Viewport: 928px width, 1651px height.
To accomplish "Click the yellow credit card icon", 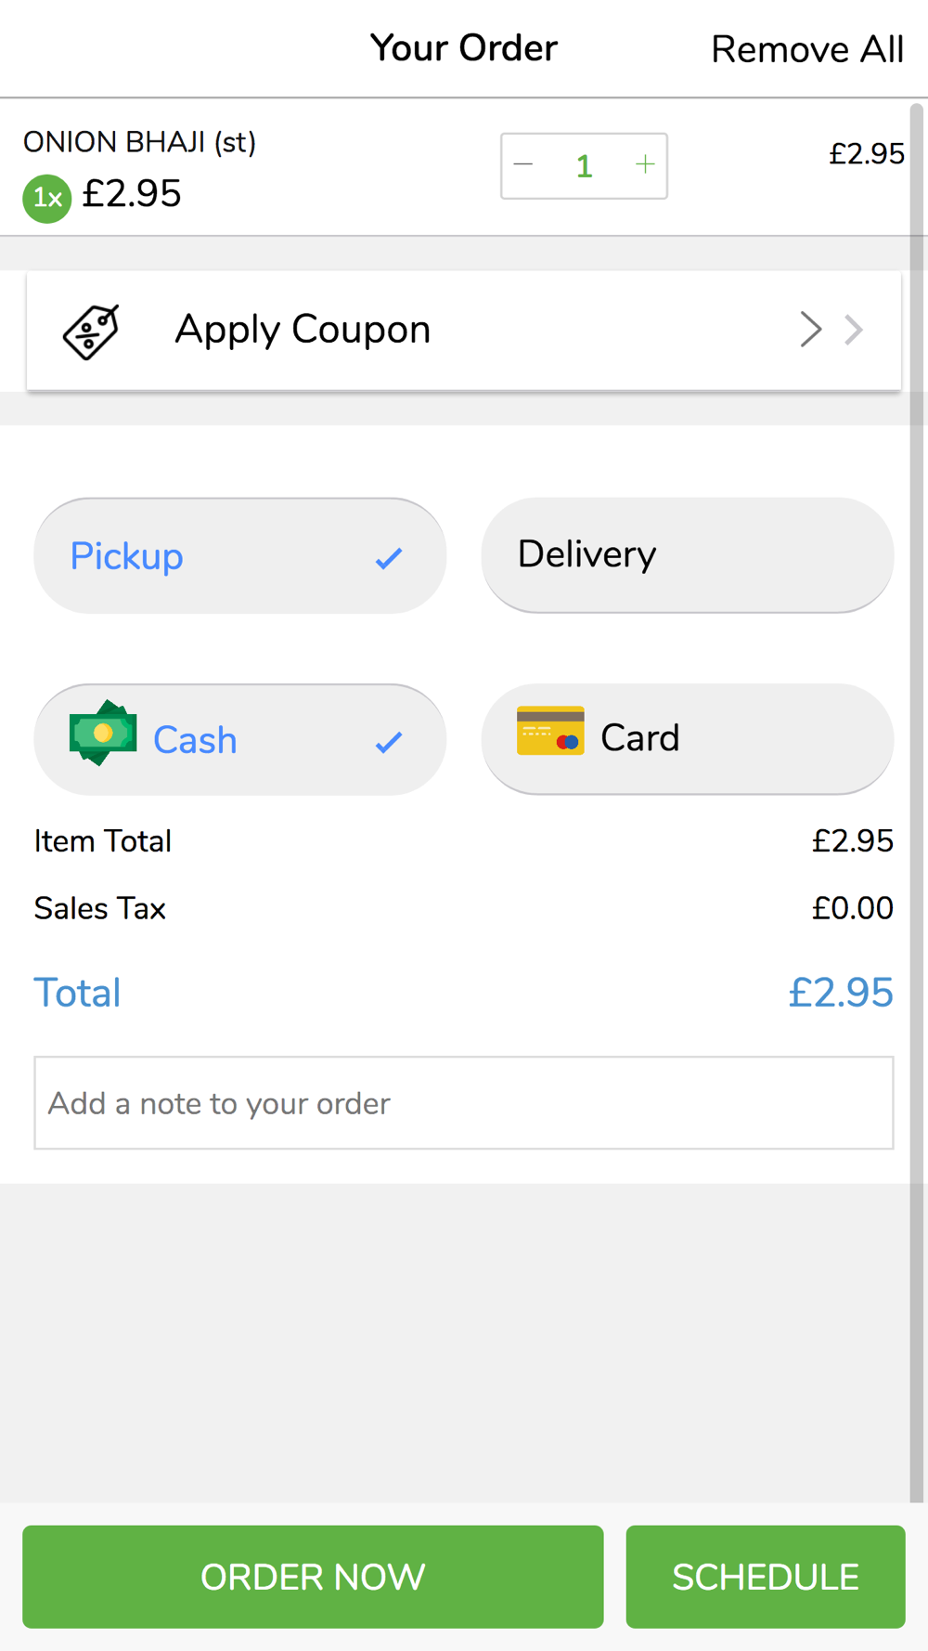I will [550, 731].
